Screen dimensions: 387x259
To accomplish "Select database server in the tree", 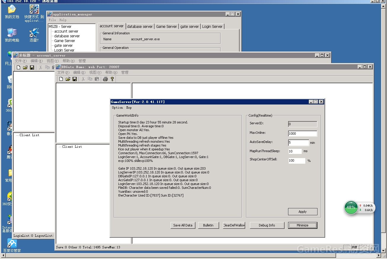I will click(x=67, y=36).
